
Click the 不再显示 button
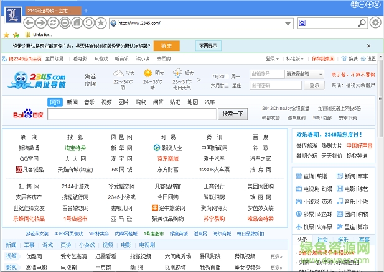(x=208, y=46)
